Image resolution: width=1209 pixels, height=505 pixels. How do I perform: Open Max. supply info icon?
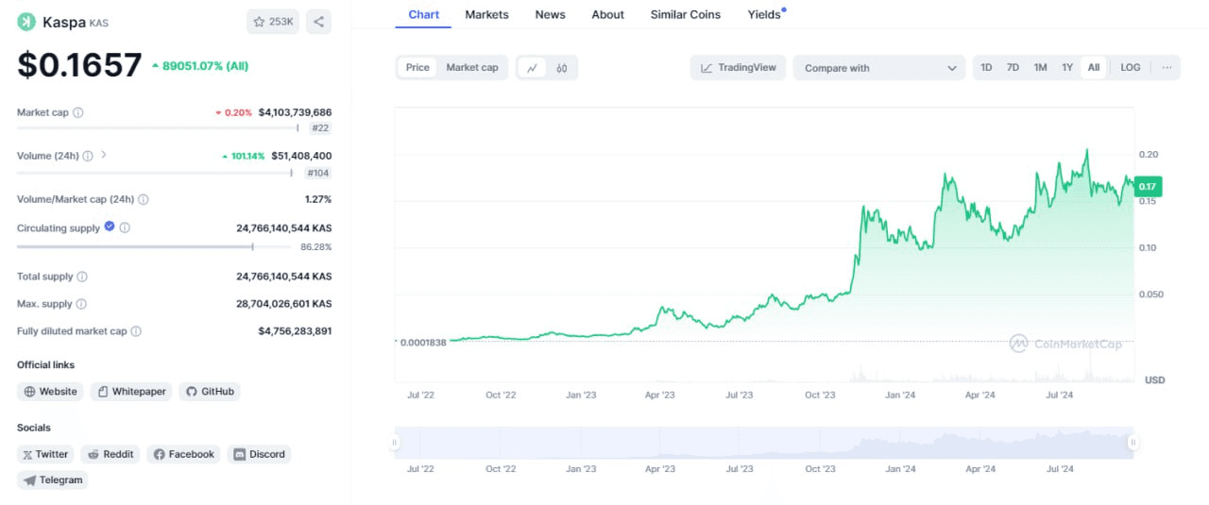pos(81,304)
